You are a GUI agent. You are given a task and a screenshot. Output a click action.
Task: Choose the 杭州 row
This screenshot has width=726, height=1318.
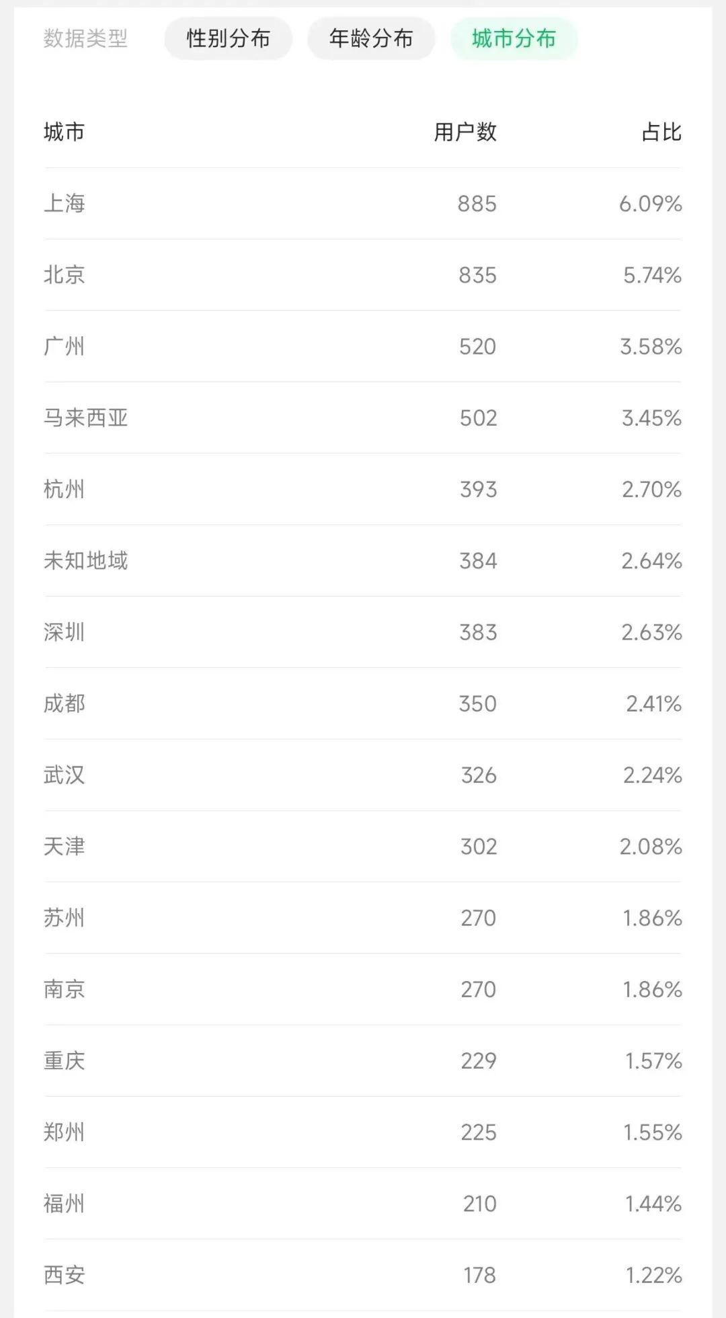65,489
